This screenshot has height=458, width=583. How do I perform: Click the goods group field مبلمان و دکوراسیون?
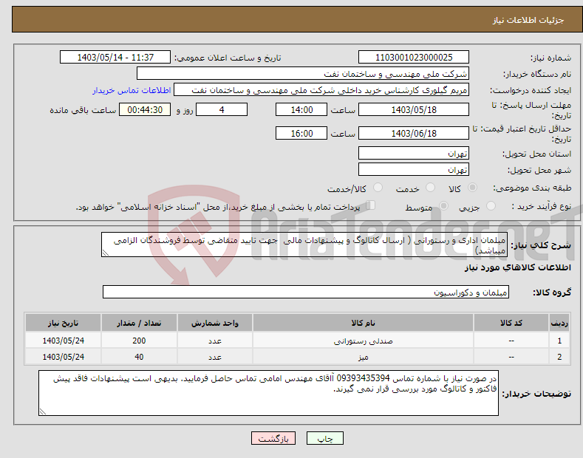tap(306, 293)
